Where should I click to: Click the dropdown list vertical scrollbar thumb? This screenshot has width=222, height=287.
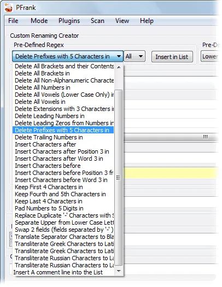click(119, 178)
